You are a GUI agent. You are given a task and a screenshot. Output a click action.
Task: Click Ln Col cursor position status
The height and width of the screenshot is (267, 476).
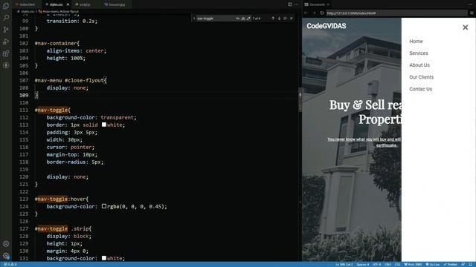click(344, 264)
